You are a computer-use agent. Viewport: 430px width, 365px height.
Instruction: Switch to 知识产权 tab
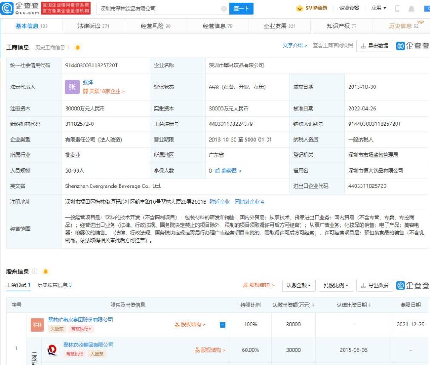tap(341, 26)
